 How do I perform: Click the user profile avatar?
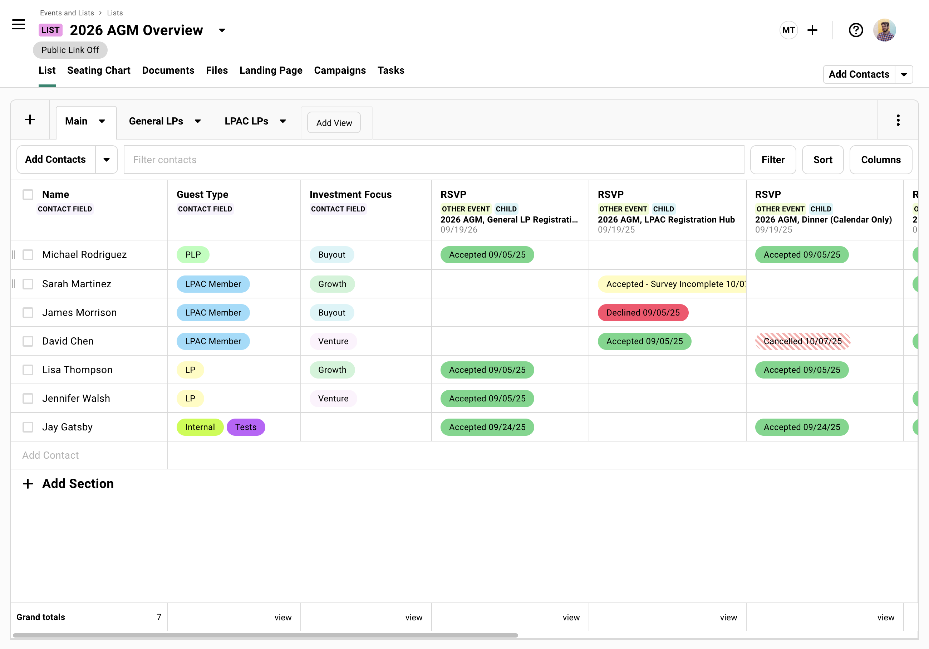pos(885,30)
